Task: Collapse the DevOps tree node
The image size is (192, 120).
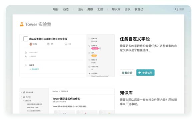Action: tap(21, 97)
